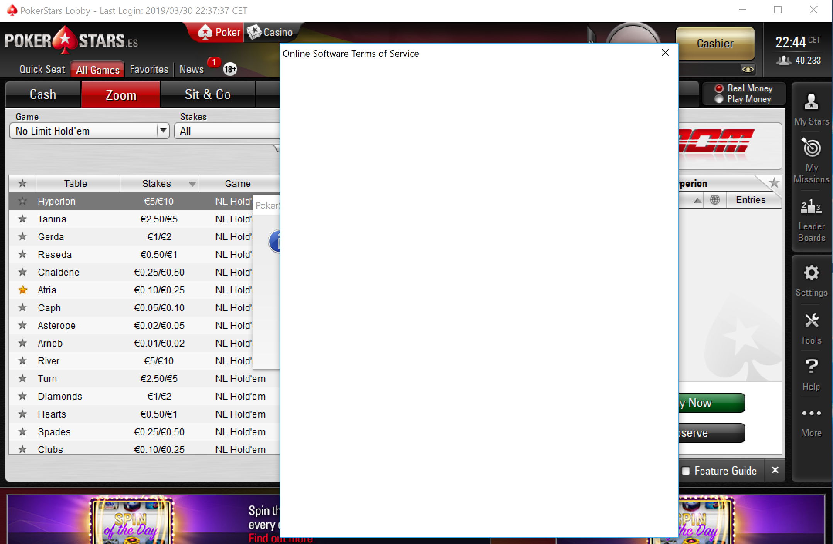Open Help question mark icon
833x544 pixels.
(x=811, y=366)
